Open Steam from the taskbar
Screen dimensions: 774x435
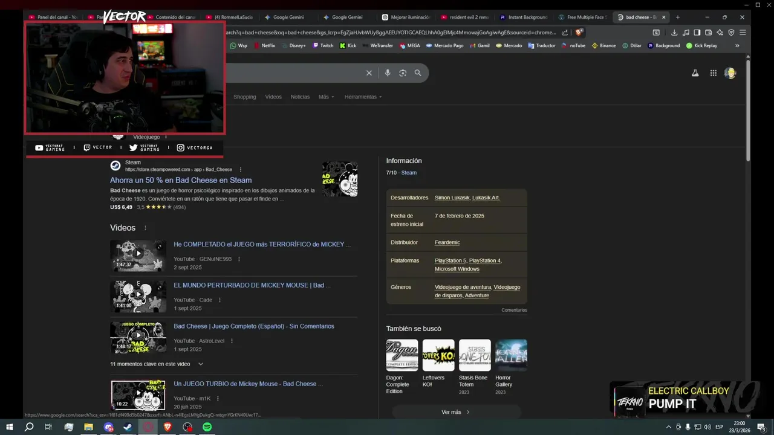[x=128, y=427]
